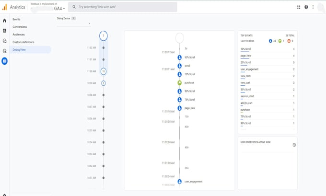Select the scroll event icon

(x=180, y=66)
